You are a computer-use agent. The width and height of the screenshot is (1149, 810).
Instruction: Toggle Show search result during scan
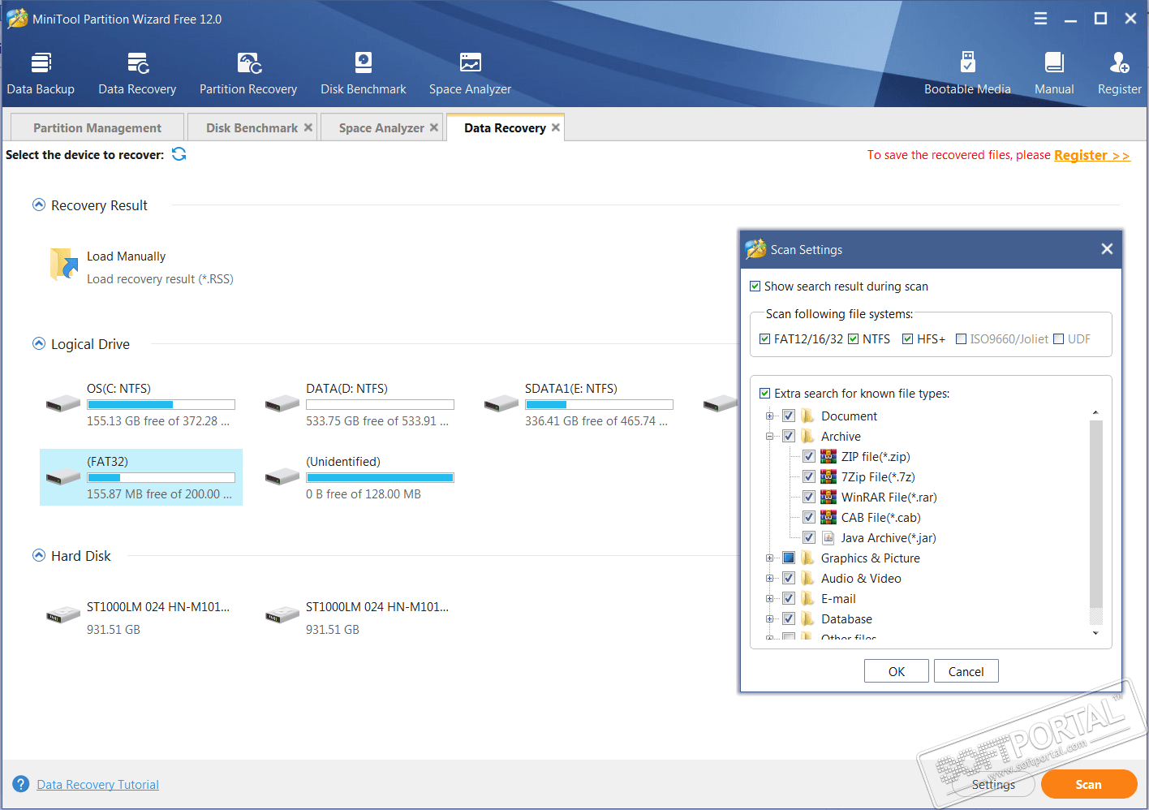coord(755,287)
